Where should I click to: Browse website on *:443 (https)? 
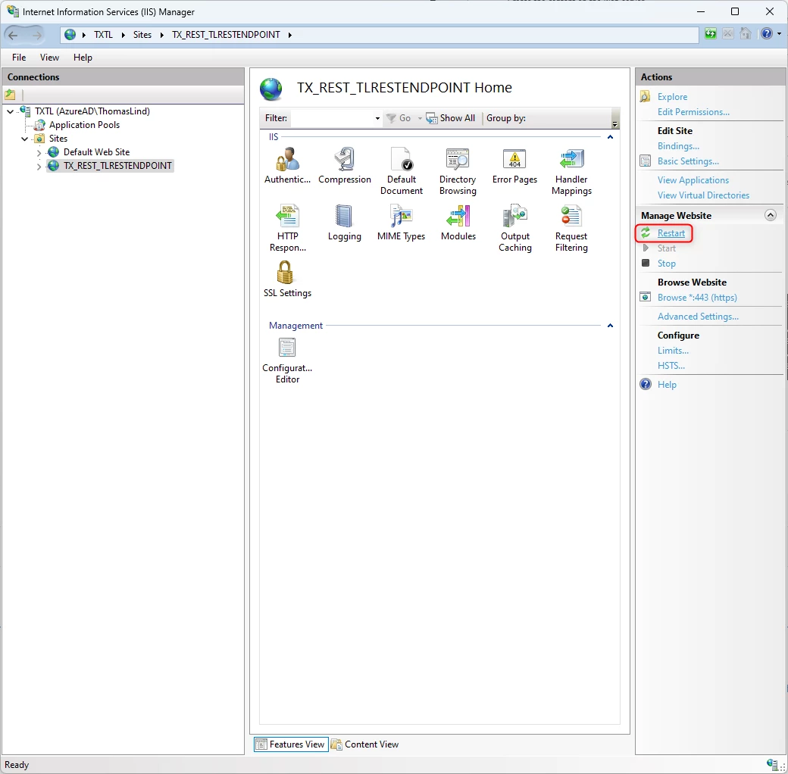coord(696,298)
